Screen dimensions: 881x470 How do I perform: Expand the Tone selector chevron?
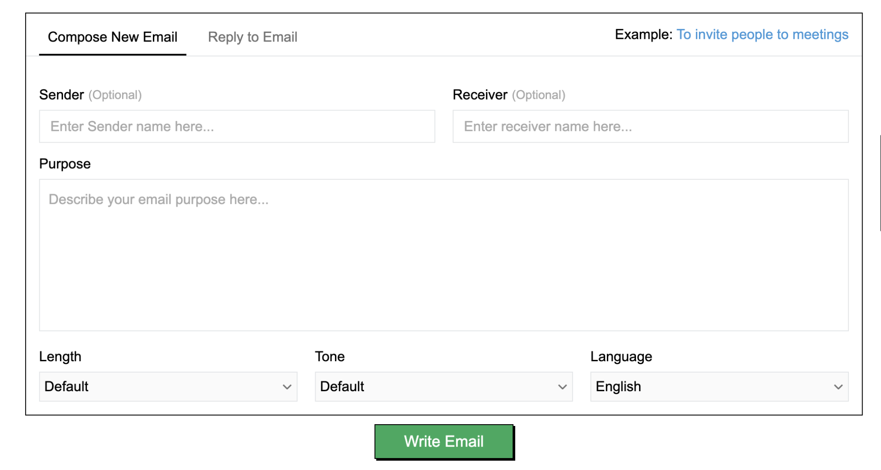tap(562, 386)
